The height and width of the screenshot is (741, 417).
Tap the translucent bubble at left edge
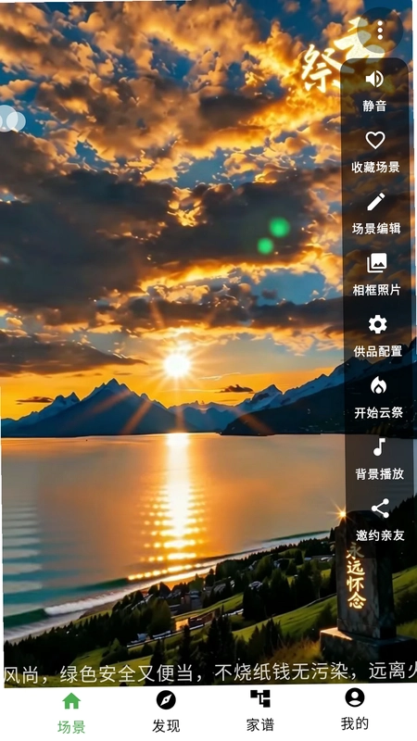[x=11, y=119]
